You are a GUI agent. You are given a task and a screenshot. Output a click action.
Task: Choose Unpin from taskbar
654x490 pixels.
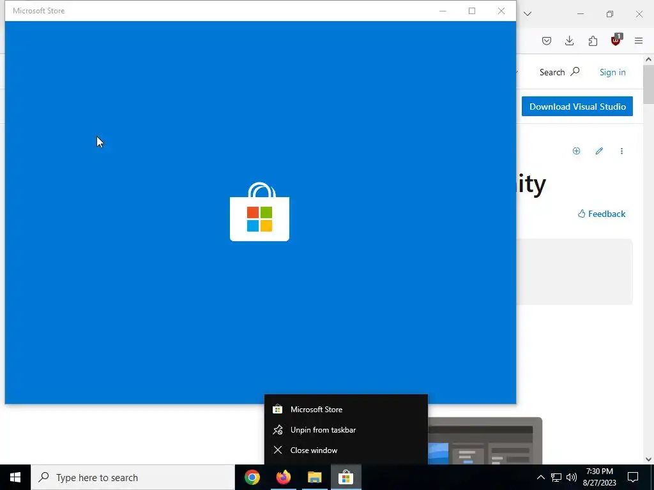(x=346, y=429)
